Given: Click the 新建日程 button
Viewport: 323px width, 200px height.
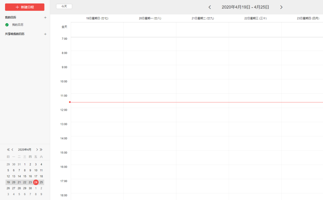Looking at the screenshot, I should (x=25, y=7).
